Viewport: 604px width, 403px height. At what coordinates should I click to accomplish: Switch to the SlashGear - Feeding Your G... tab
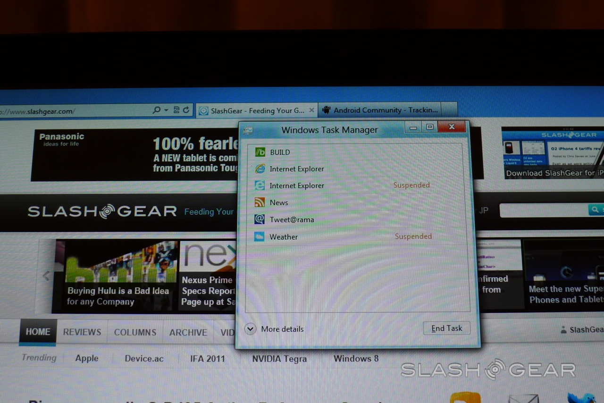tap(257, 110)
